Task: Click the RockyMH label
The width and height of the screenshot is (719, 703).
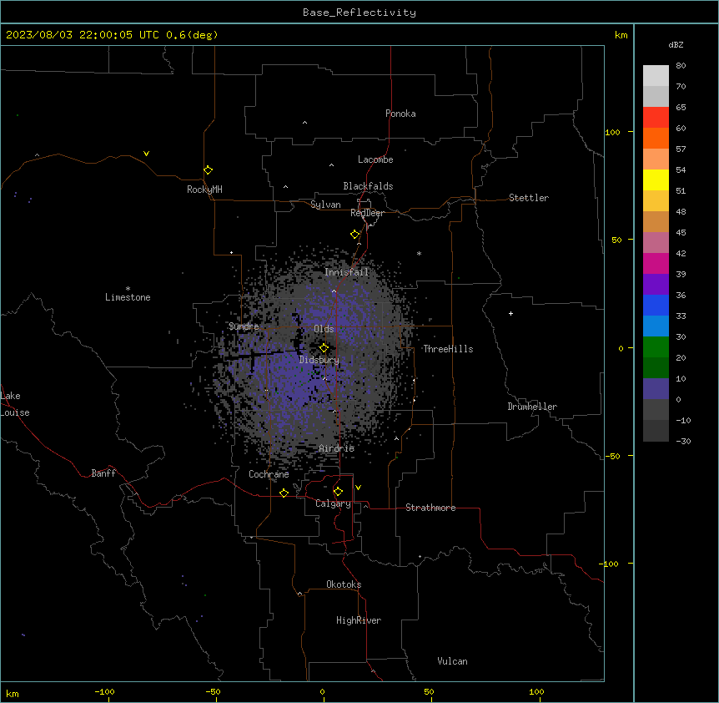Action: tap(204, 190)
